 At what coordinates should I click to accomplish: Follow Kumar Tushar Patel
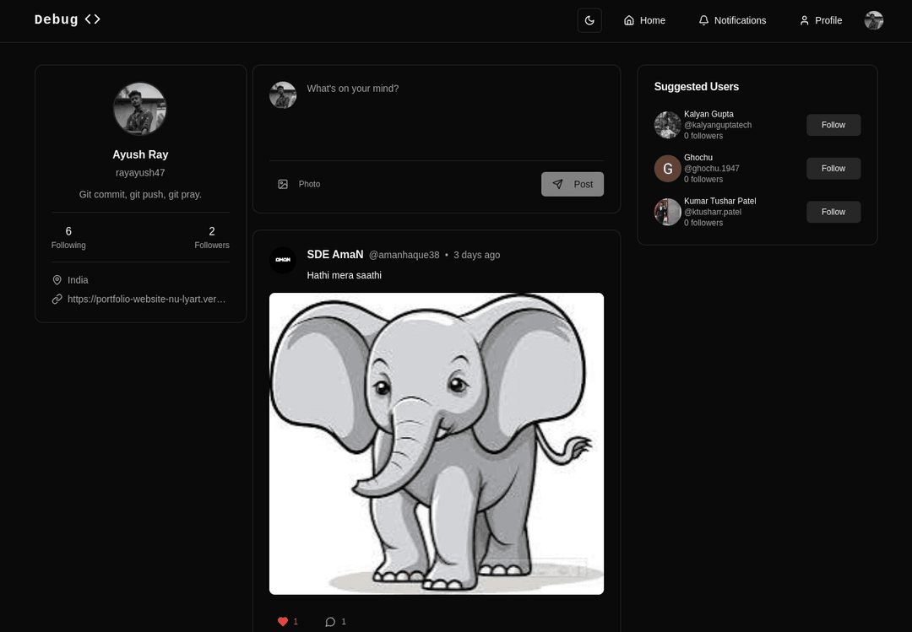click(833, 212)
